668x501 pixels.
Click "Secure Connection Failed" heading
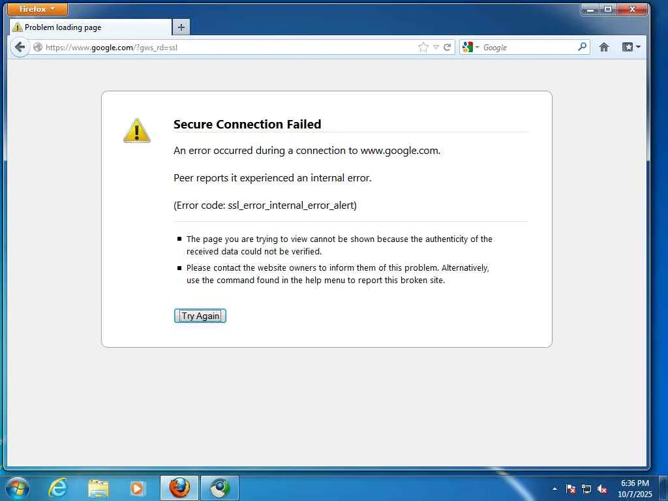[x=247, y=124]
